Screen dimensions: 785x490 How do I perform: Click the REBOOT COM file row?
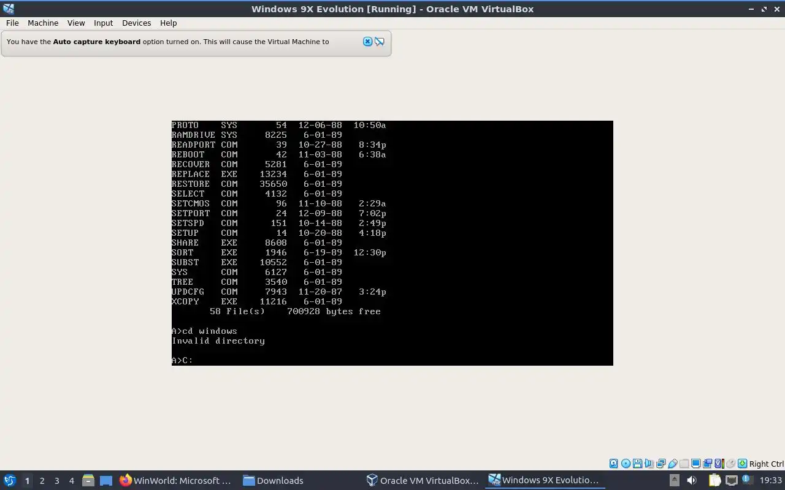(x=278, y=154)
